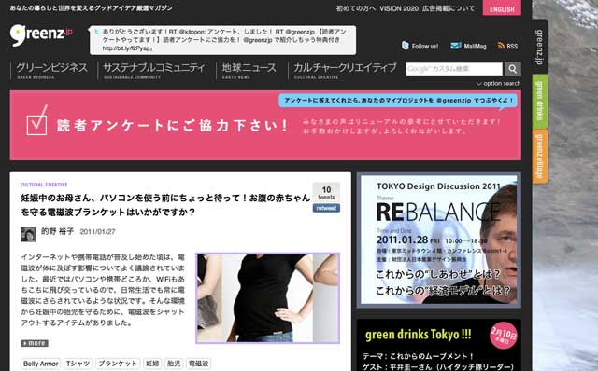The height and width of the screenshot is (371, 598).
Task: Focus the Google custom search field
Action: (454, 69)
